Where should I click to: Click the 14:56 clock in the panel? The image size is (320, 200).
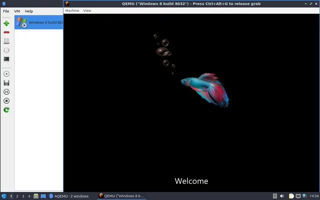314,196
